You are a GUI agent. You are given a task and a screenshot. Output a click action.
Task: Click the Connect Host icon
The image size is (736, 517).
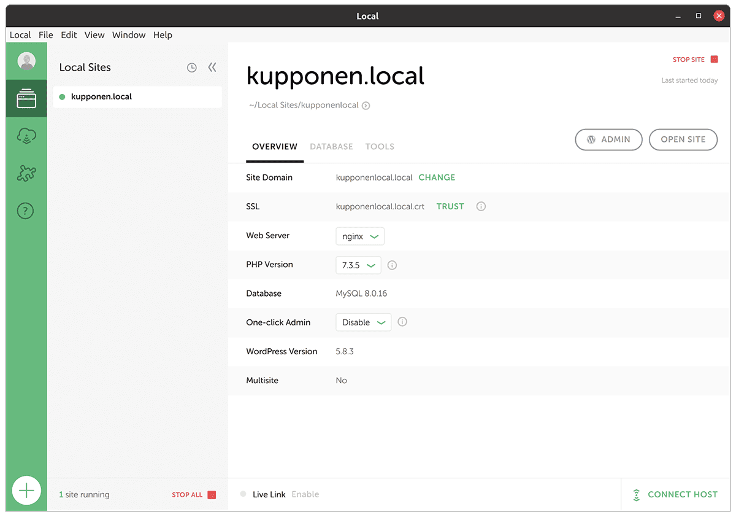[x=637, y=494]
